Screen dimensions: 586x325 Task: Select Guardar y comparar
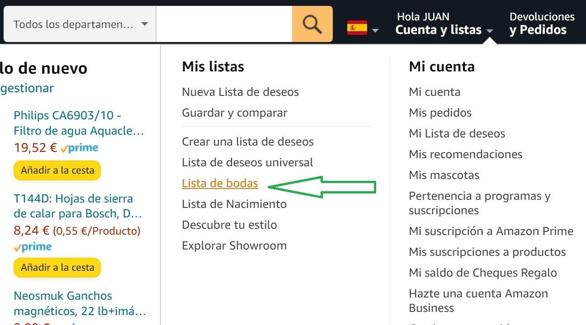click(x=235, y=113)
